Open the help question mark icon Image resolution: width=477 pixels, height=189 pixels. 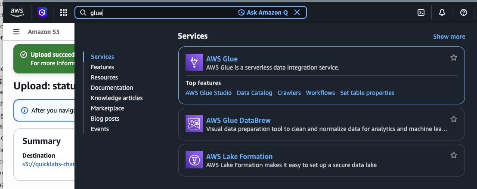click(463, 12)
